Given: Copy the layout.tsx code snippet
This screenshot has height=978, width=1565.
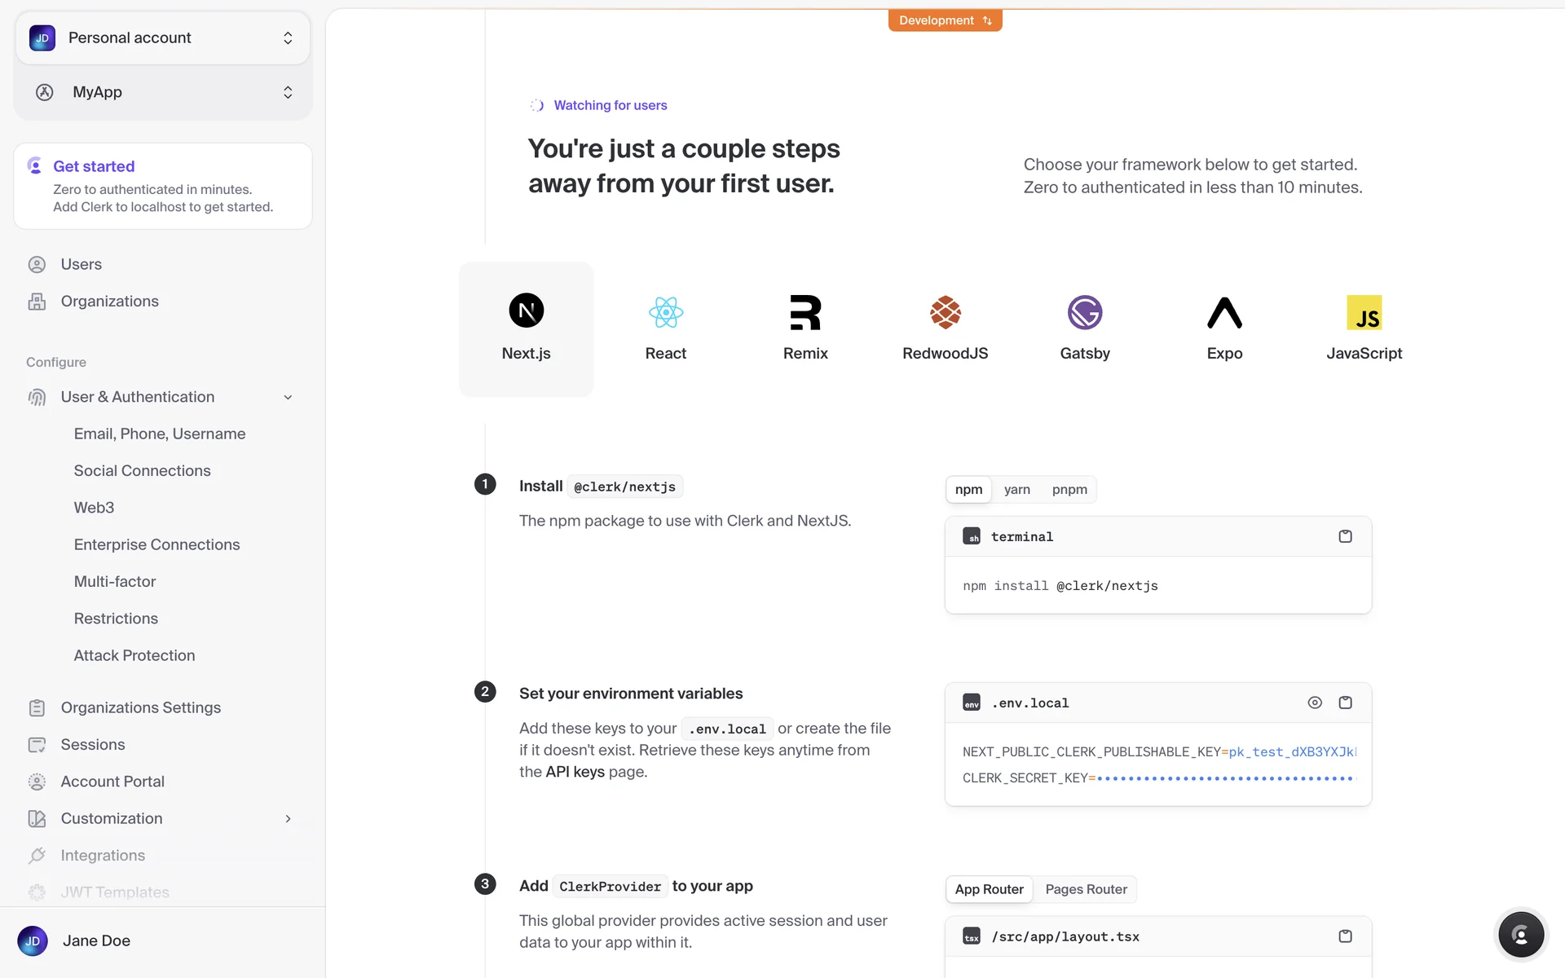Looking at the screenshot, I should point(1345,936).
